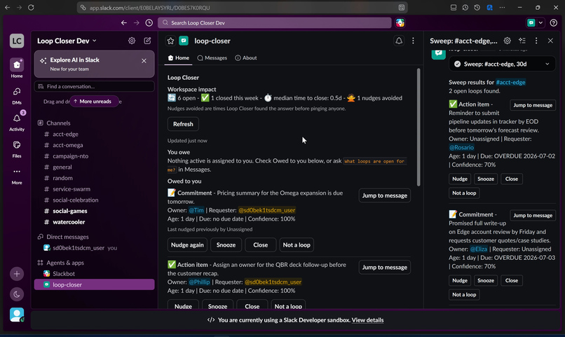Click the @Tim owner mention
Viewport: 565px width, 337px height.
tap(196, 210)
